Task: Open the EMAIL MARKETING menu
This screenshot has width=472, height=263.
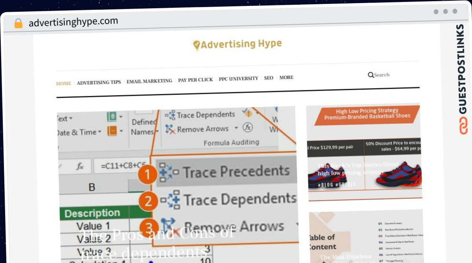Action: point(149,81)
